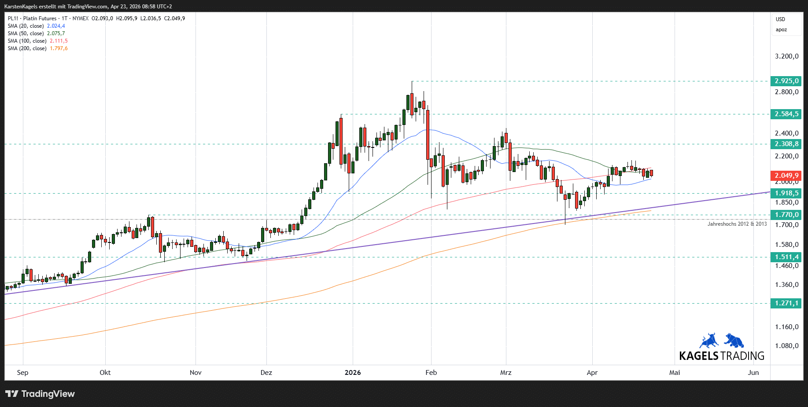Screen dimensions: 808x407
Task: Select the 2.584,5 price level tag
Action: pyautogui.click(x=786, y=114)
